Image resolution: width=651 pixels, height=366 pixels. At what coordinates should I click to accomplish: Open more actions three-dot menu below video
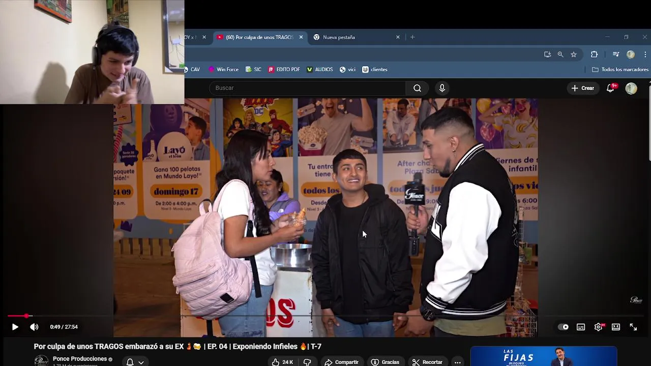(458, 362)
